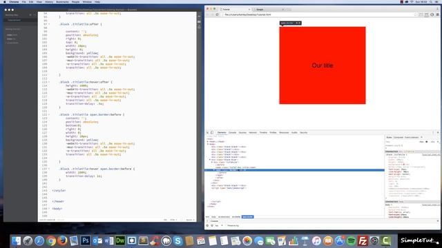Viewport: 442px width, 248px height.
Task: Open Photos app in the Dock
Action: [247, 240]
